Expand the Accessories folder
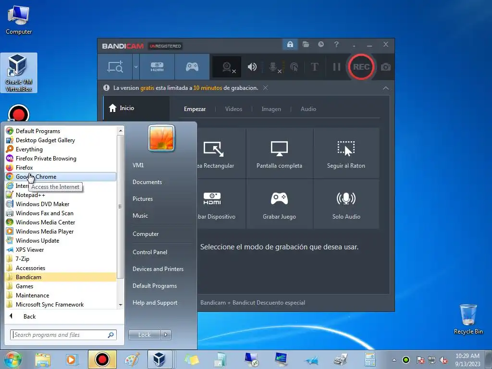492x369 pixels. click(61, 268)
